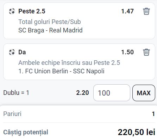Select the Da bet selection title
This screenshot has width=157, height=140.
(22, 52)
